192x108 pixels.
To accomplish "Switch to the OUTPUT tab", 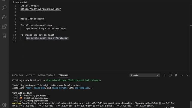I will click(30, 75).
